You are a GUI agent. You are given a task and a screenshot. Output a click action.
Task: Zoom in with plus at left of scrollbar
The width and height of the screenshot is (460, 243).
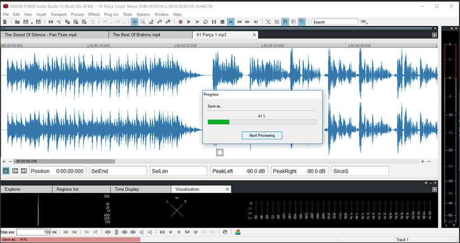pyautogui.click(x=4, y=161)
